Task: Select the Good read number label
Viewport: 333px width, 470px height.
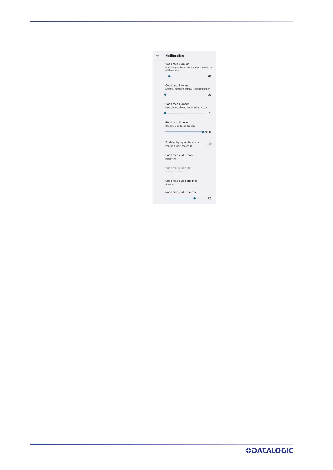Action: tap(177, 104)
